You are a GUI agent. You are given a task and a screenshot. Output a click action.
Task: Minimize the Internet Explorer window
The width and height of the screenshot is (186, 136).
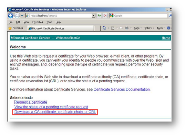[167, 10]
